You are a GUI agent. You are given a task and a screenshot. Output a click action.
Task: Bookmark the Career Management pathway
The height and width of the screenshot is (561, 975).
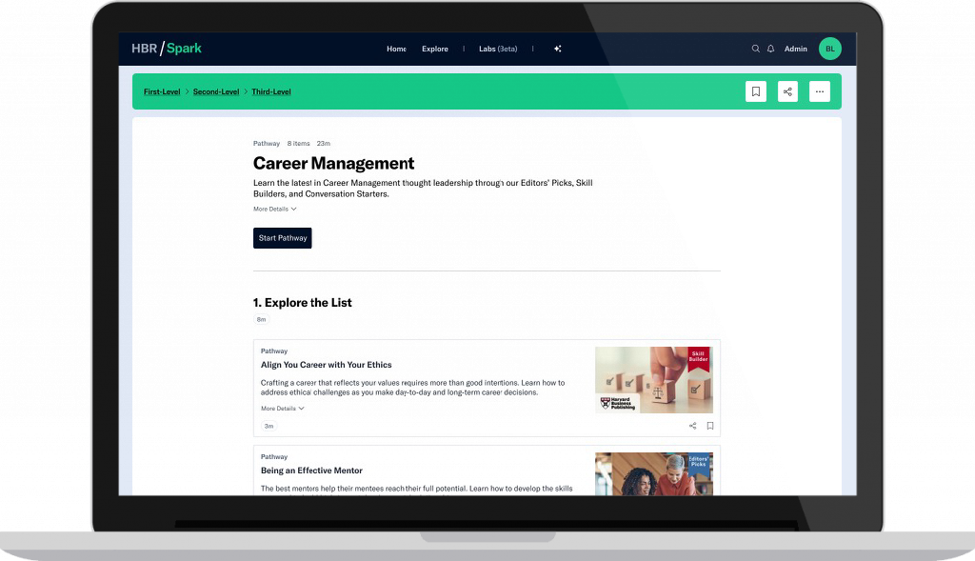(x=756, y=91)
